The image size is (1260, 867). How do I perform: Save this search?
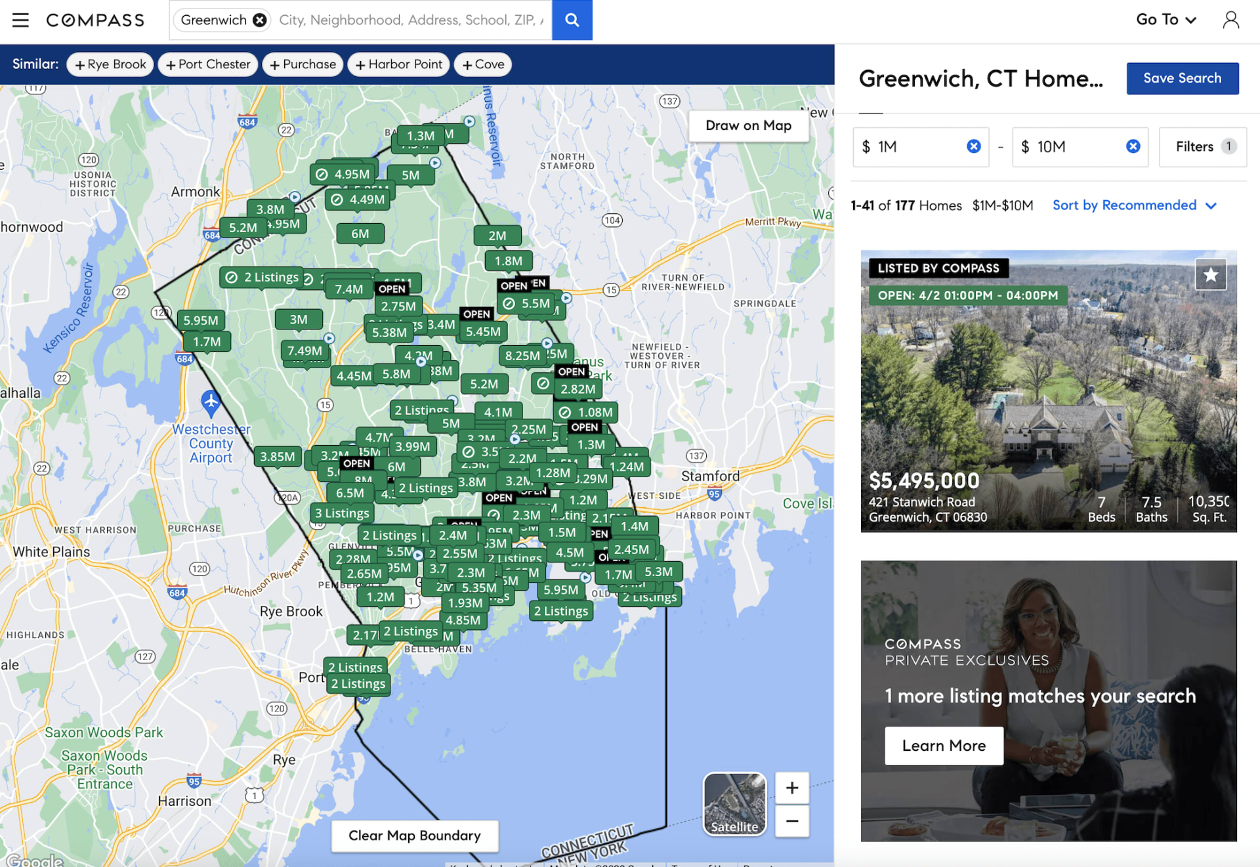1182,78
